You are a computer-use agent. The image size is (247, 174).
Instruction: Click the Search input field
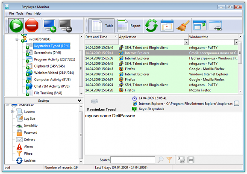click(133, 160)
